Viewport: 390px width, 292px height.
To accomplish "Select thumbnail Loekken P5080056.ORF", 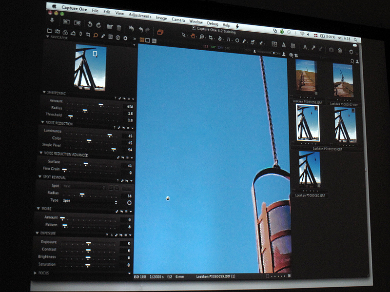I will tap(306, 77).
